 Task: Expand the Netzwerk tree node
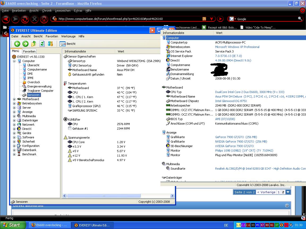[14, 125]
